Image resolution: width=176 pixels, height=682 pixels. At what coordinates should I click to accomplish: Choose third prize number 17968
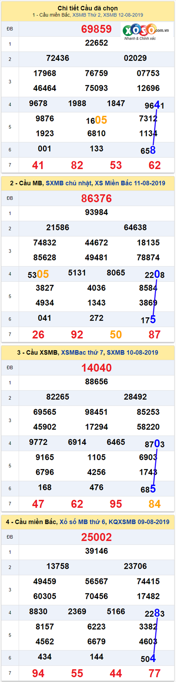coord(45,73)
